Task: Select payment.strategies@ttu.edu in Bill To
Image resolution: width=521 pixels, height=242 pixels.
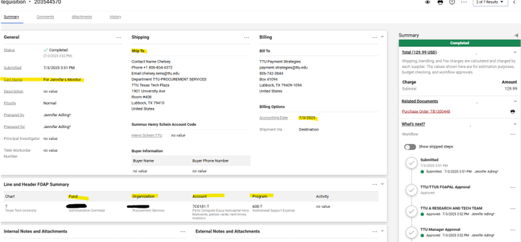Action: (283, 67)
